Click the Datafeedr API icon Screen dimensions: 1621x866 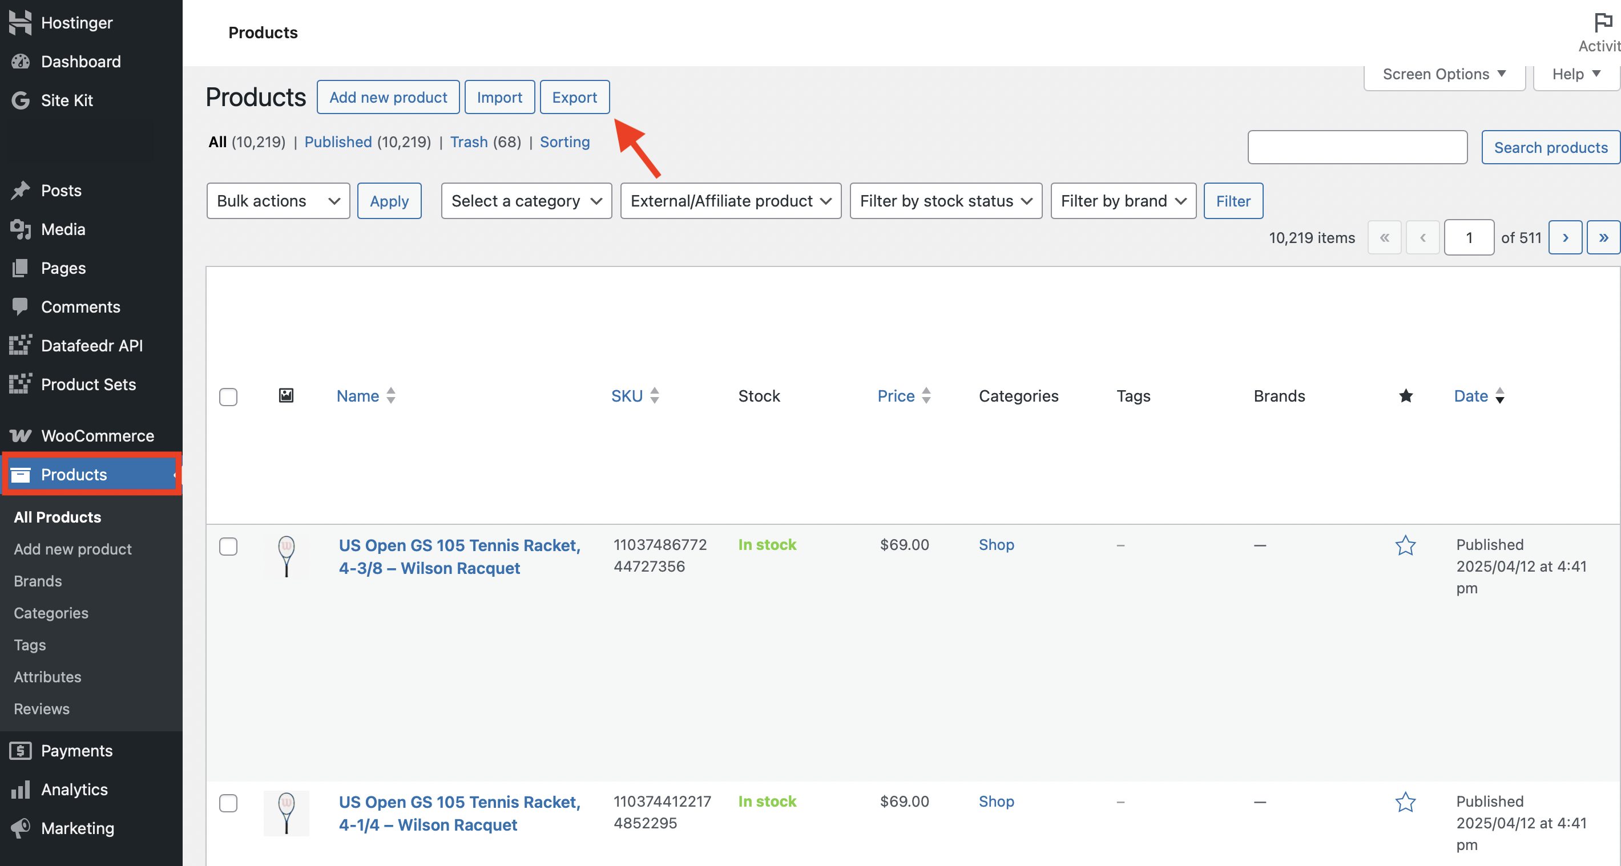pyautogui.click(x=20, y=345)
